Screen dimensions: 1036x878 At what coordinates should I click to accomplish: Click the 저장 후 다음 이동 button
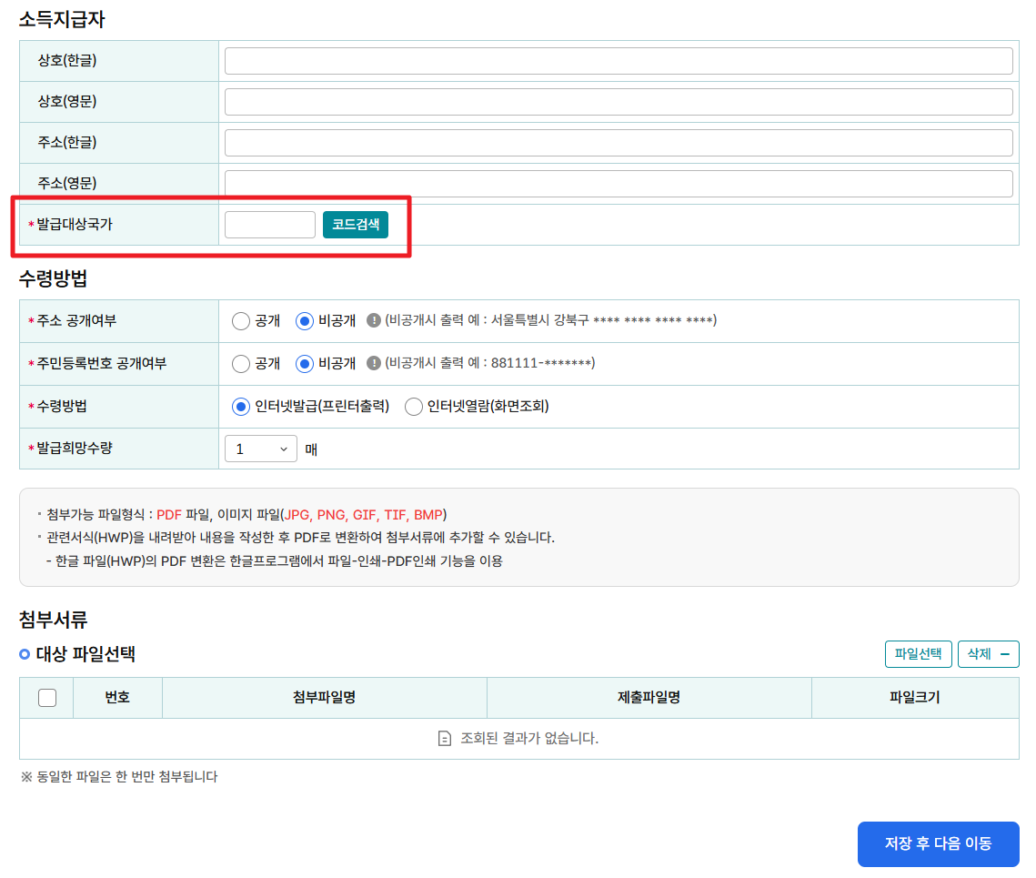tap(938, 843)
